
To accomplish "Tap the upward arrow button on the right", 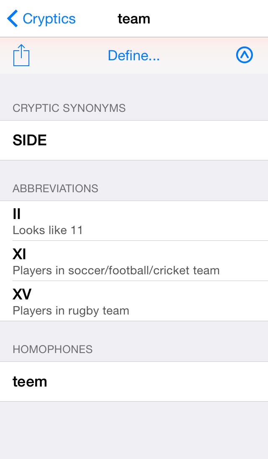I will [x=245, y=55].
